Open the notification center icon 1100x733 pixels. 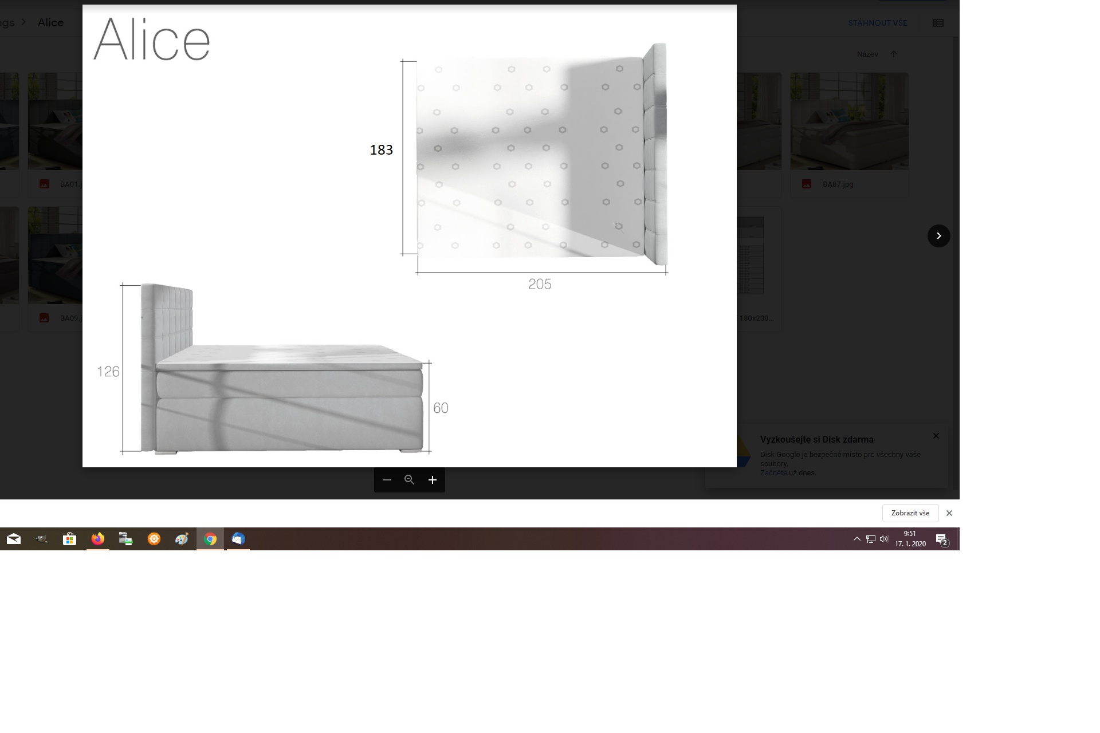point(942,539)
